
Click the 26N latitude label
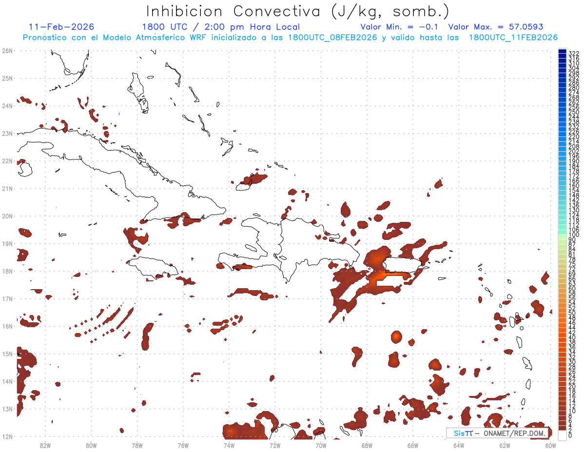tap(7, 51)
